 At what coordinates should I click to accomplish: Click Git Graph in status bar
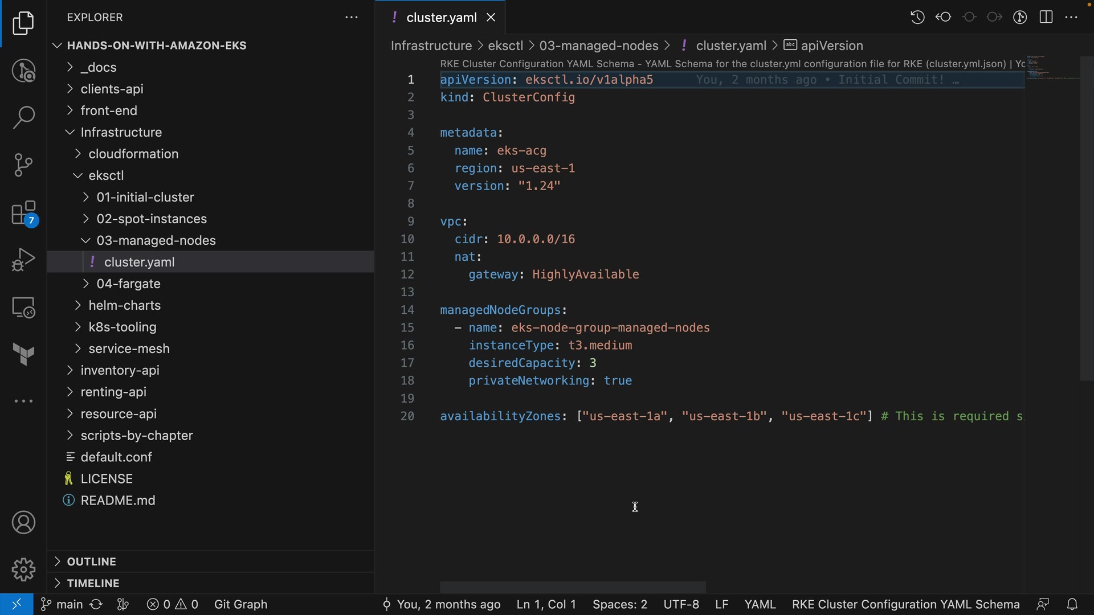[240, 604]
